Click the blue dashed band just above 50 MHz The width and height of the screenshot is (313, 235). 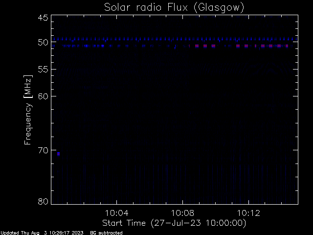175,39
